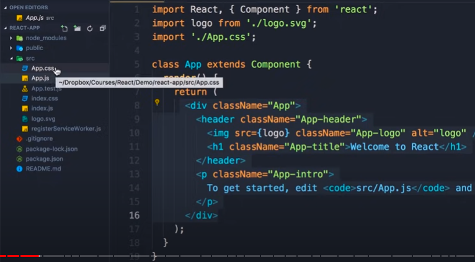Click "App-logo" className value on line 10
The height and width of the screenshot is (262, 475).
(x=378, y=133)
